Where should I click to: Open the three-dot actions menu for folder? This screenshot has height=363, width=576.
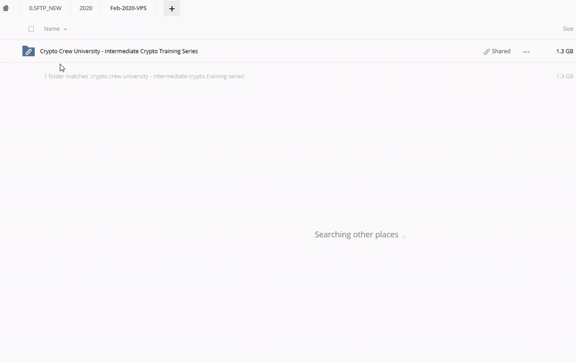click(526, 51)
